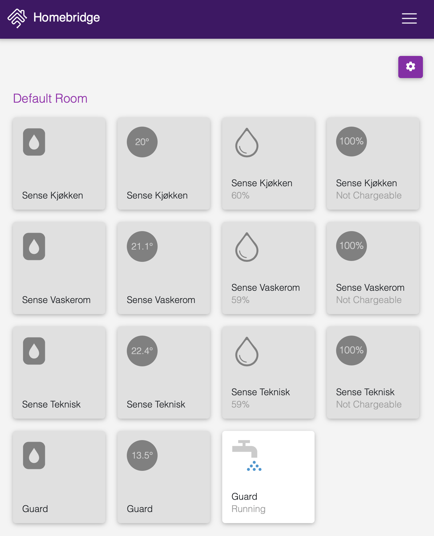Click the 22.4° Teknisk temperature badge

(x=142, y=351)
